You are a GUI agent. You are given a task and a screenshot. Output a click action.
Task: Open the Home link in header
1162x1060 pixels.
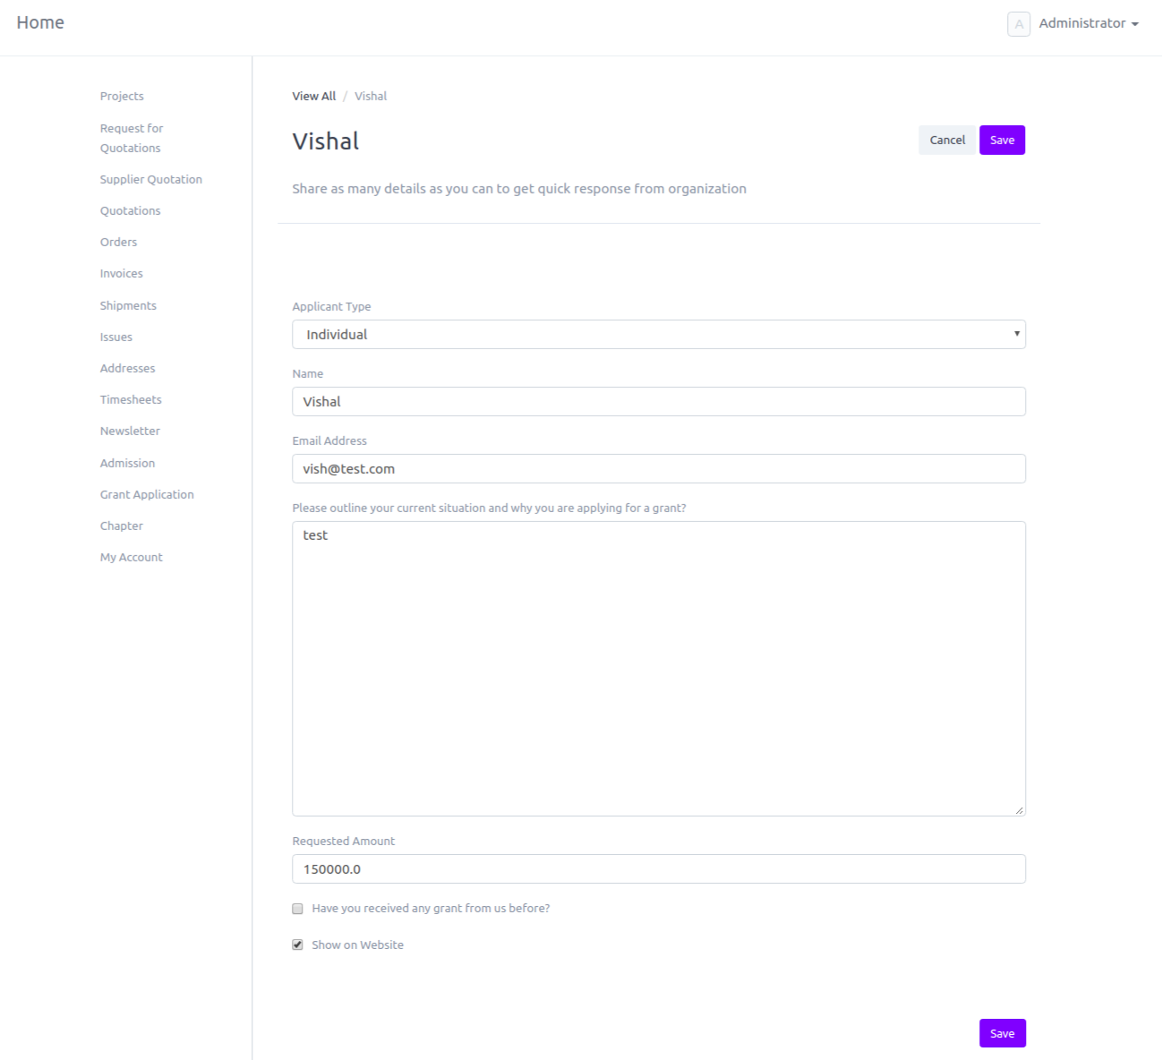(40, 23)
